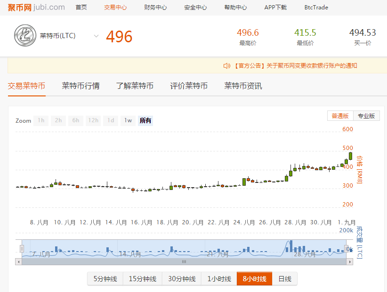Switch chart to 专业版 mode
The height and width of the screenshot is (292, 387).
pyautogui.click(x=366, y=116)
